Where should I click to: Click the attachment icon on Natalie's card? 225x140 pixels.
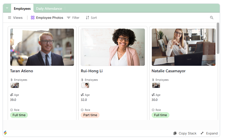[x=153, y=80]
